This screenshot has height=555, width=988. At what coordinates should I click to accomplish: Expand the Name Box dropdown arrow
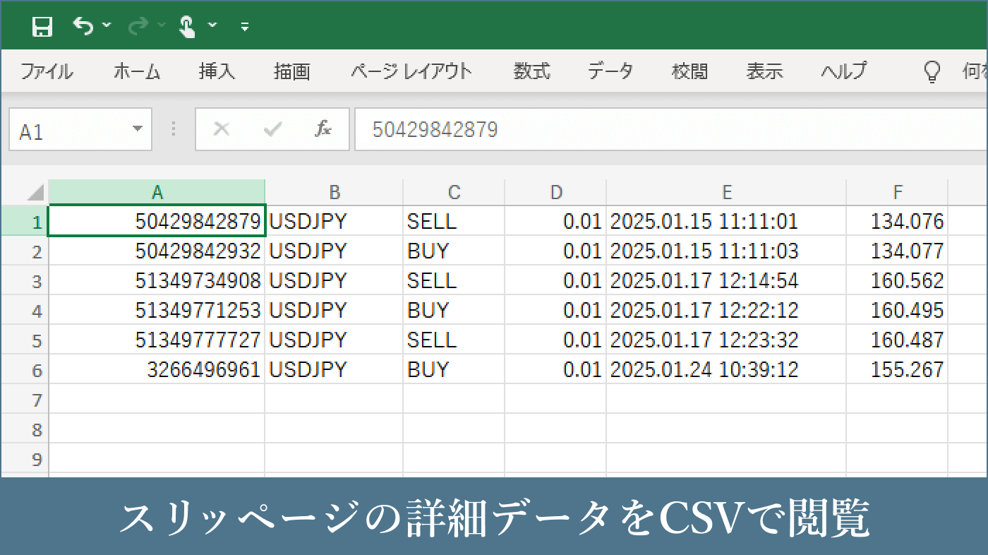pos(138,129)
